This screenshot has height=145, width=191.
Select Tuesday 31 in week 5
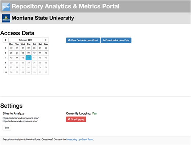click(x=17, y=48)
